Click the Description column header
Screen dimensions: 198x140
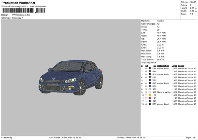163,65
